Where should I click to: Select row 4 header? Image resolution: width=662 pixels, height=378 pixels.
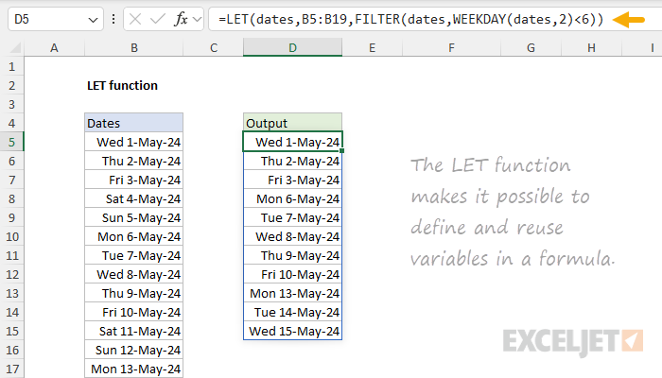coord(11,123)
